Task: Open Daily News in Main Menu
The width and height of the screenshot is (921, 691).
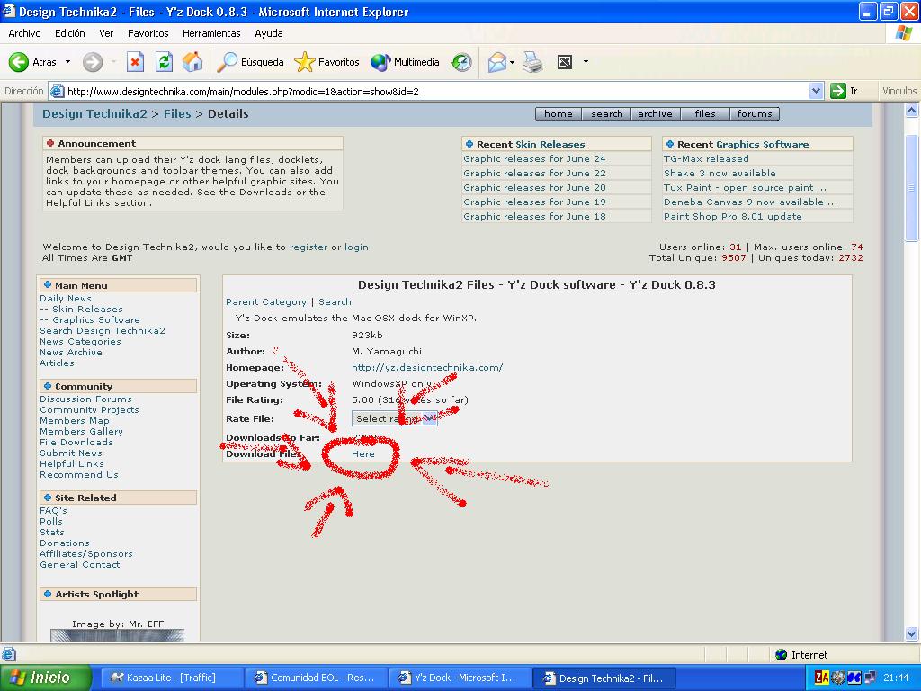Action: coord(65,299)
